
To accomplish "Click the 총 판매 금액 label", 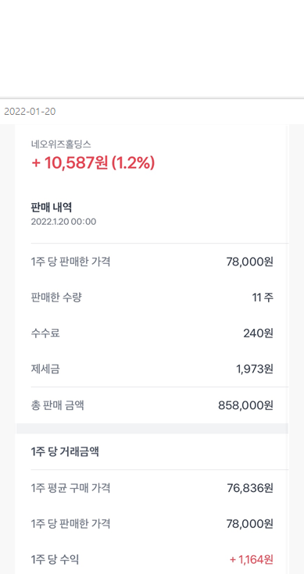I will click(x=58, y=405).
